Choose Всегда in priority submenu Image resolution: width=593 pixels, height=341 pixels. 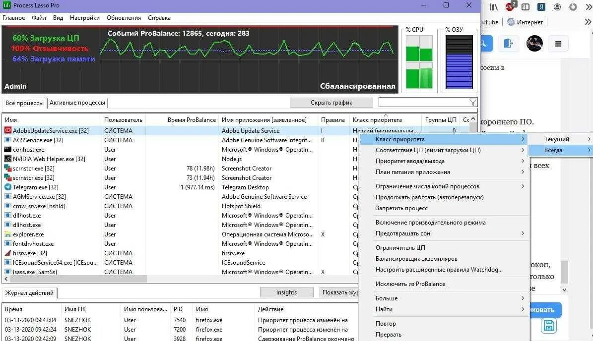(561, 150)
